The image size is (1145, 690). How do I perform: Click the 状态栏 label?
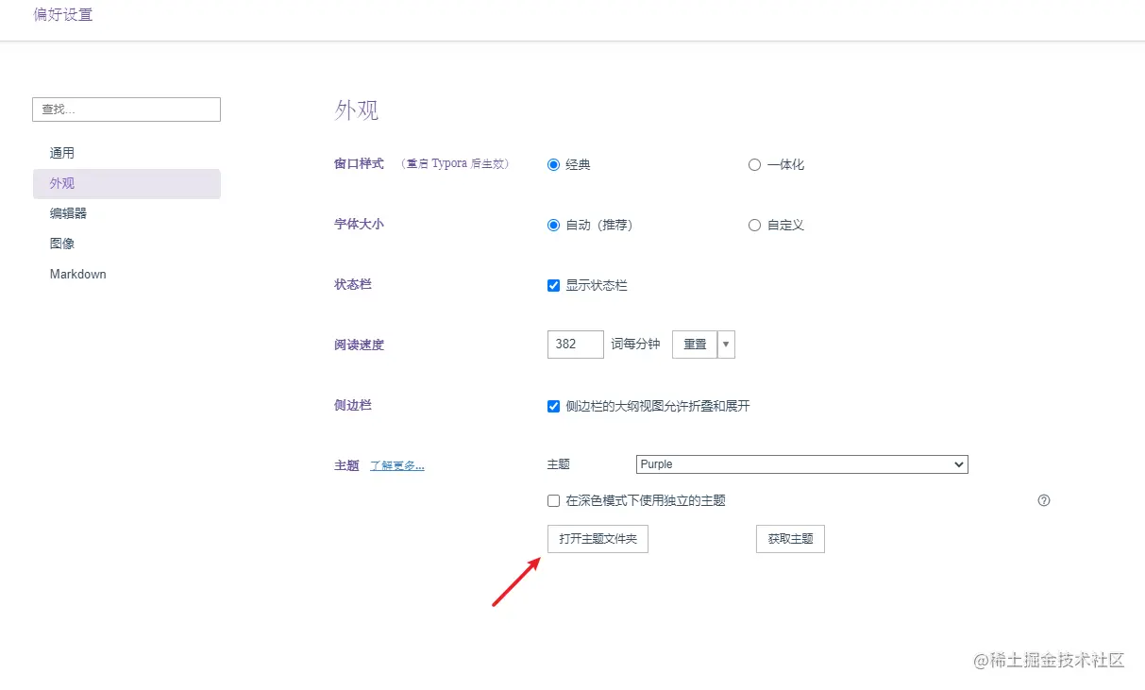[x=353, y=284]
